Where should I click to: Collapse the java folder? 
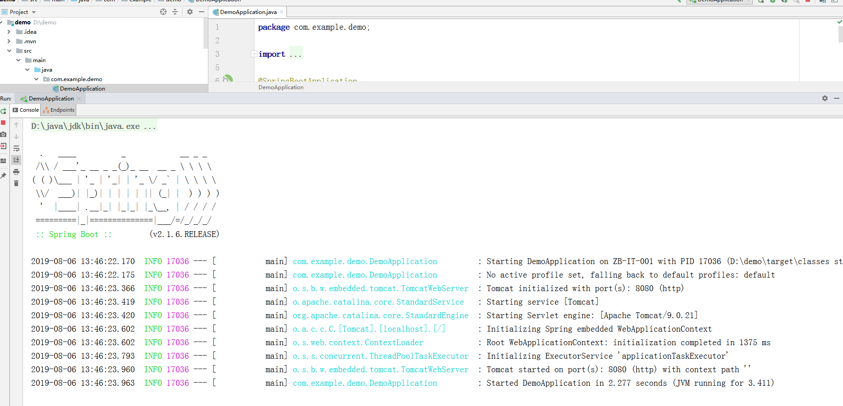[x=27, y=69]
